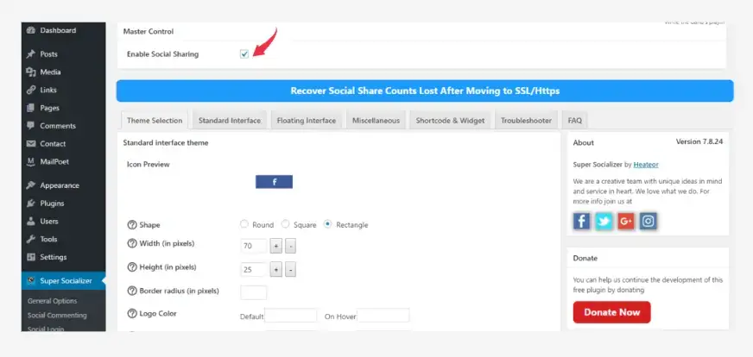Screen dimensions: 753x357
Task: Open the Posts menu item
Action: click(63, 54)
